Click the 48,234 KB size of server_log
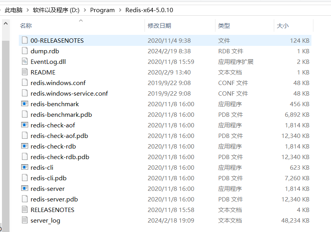The height and width of the screenshot is (232, 331). (295, 220)
